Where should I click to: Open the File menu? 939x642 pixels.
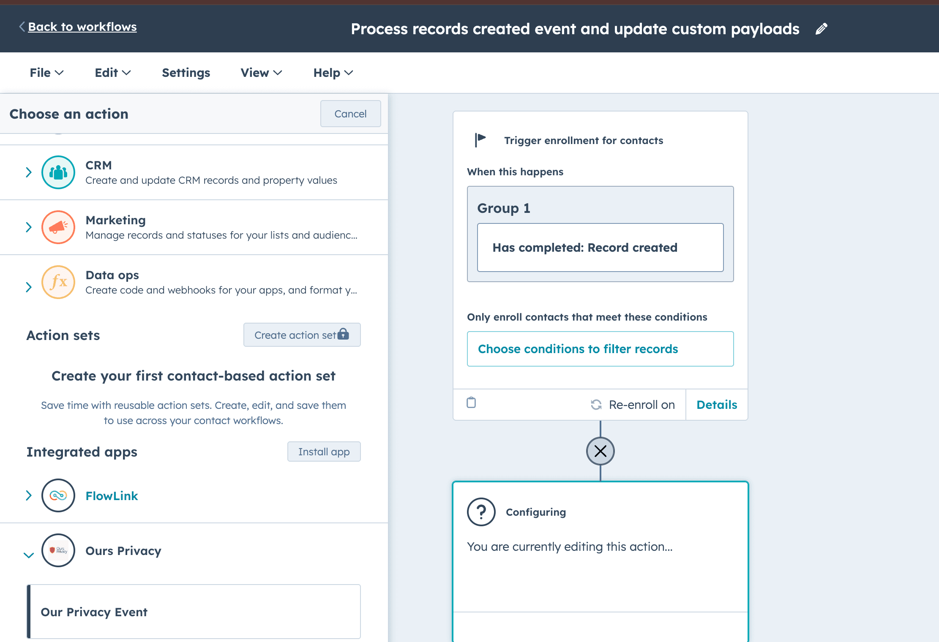tap(46, 73)
